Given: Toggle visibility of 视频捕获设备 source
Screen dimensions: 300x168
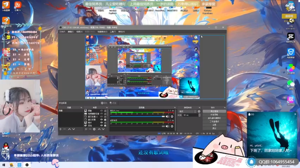Looking at the screenshot, I should coord(101,114).
